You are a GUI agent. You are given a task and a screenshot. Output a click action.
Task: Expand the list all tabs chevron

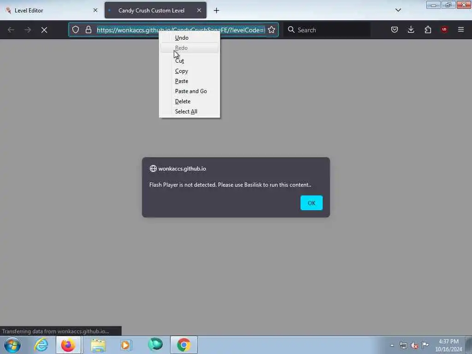(398, 10)
